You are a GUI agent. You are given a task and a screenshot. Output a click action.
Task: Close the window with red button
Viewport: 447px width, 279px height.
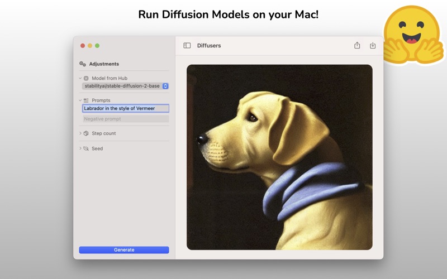tap(83, 46)
